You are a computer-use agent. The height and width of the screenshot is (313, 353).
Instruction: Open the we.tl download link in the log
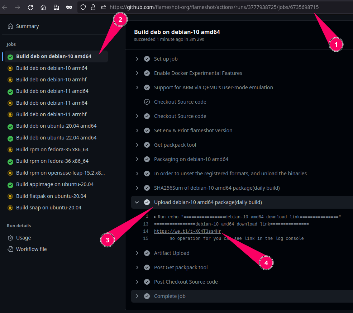(187, 231)
